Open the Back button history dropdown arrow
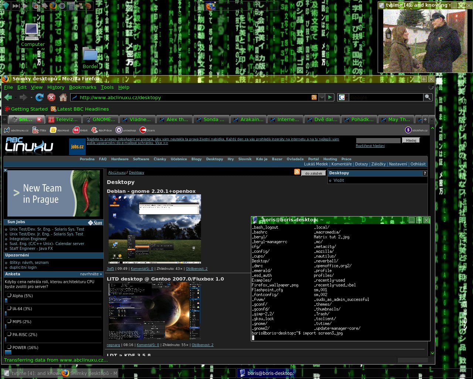The height and width of the screenshot is (379, 473). (16, 98)
